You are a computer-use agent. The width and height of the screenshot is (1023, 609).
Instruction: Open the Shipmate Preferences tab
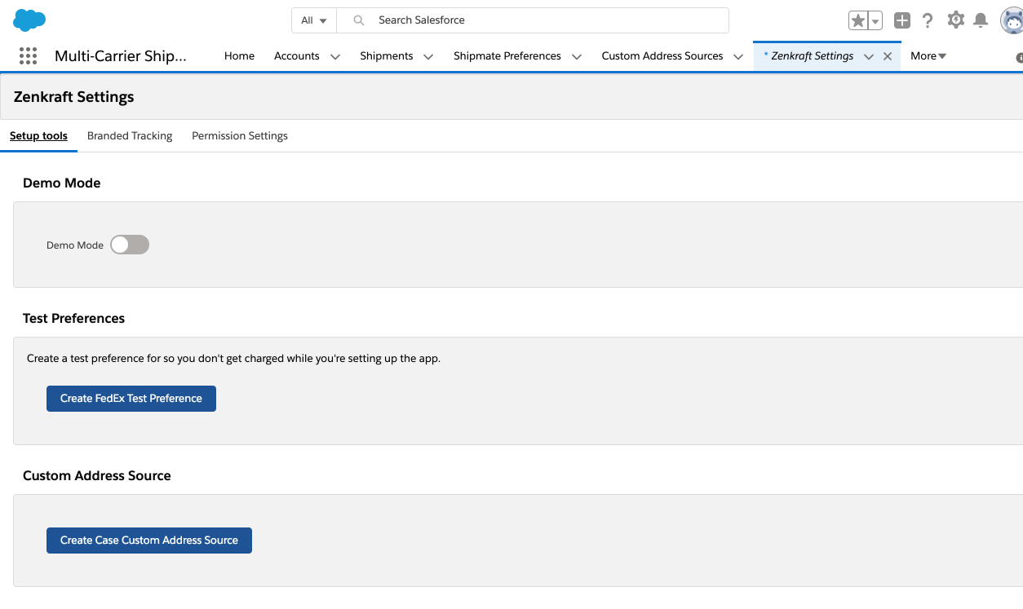coord(507,56)
